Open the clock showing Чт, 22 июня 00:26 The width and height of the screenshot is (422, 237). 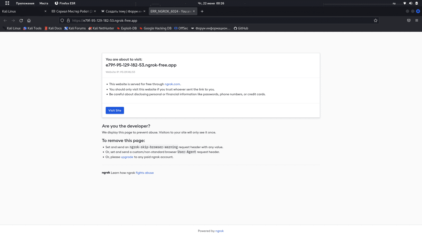[x=211, y=3]
